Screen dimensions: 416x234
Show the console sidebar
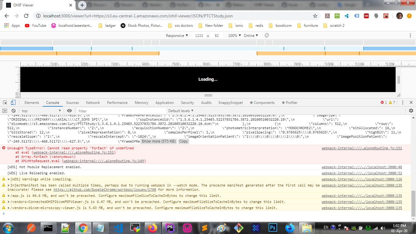pyautogui.click(x=5, y=110)
